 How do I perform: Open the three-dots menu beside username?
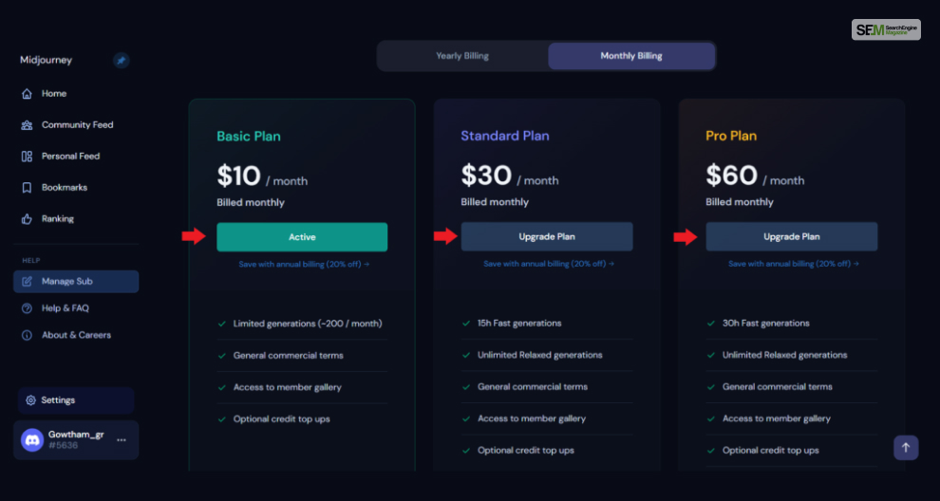122,440
